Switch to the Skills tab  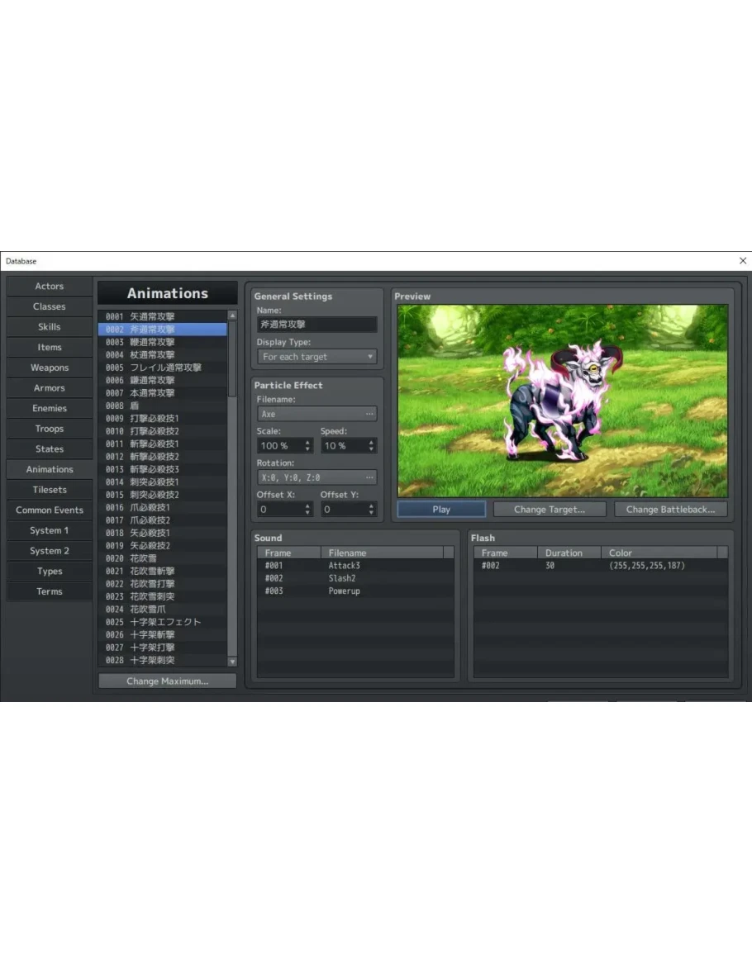tap(50, 327)
